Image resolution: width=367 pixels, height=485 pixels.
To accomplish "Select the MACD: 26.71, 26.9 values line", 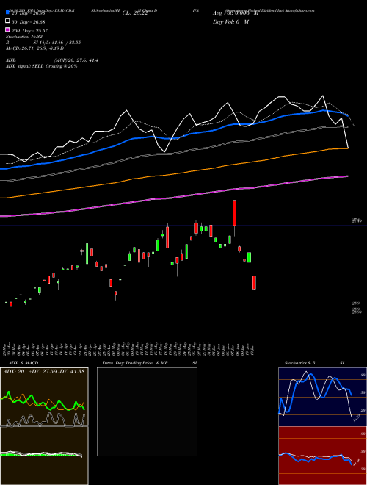I will tap(35, 48).
